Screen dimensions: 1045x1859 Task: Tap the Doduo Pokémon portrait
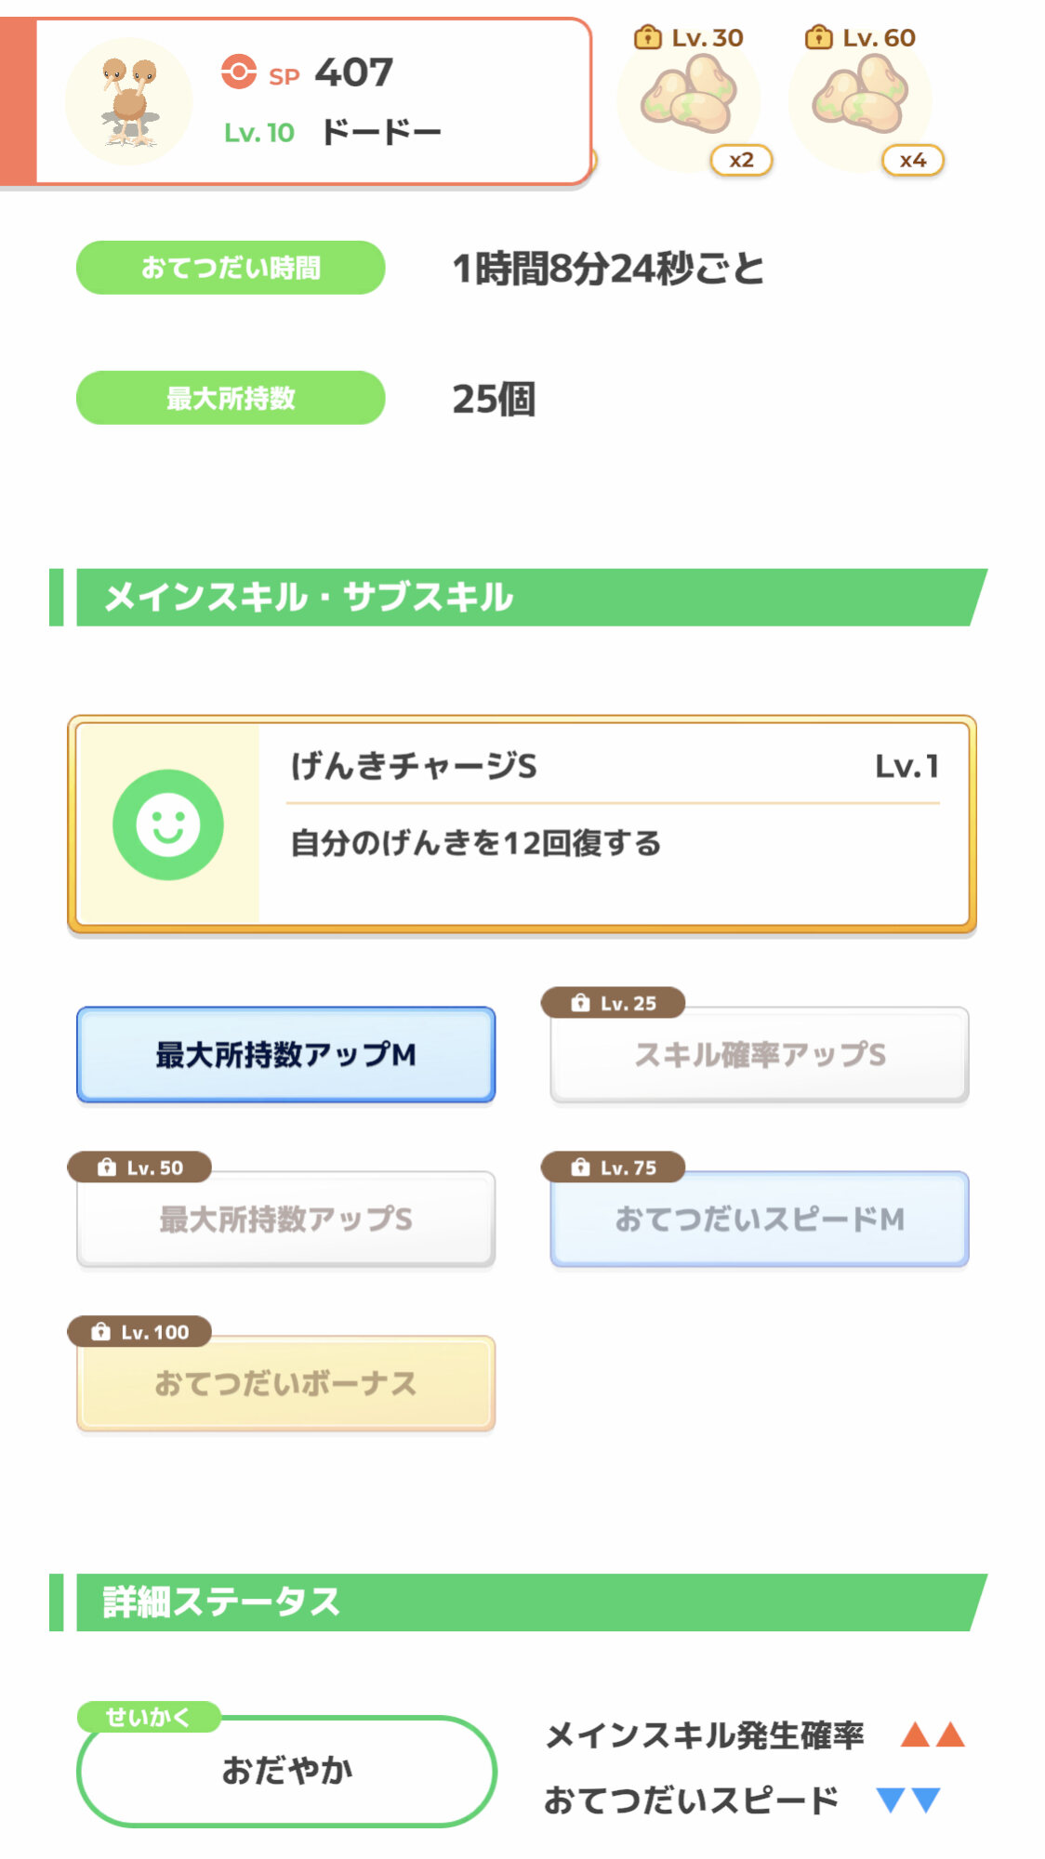click(129, 101)
